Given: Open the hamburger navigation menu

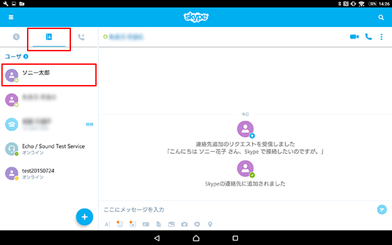Looking at the screenshot, I should [x=11, y=18].
